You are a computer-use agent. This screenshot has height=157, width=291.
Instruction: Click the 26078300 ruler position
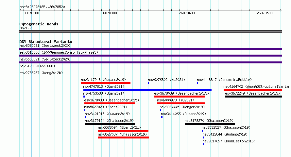point(109,13)
